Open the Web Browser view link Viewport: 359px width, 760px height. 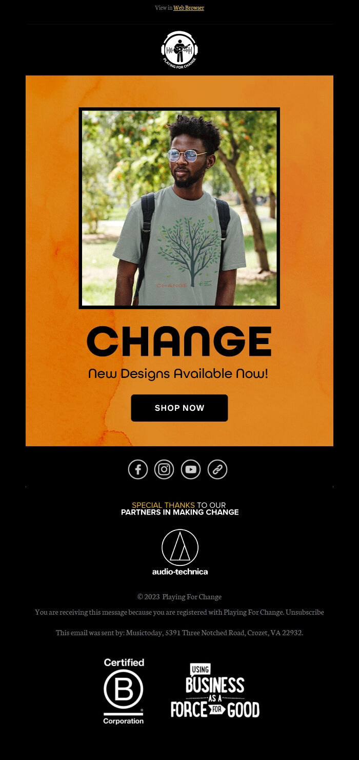(x=189, y=8)
